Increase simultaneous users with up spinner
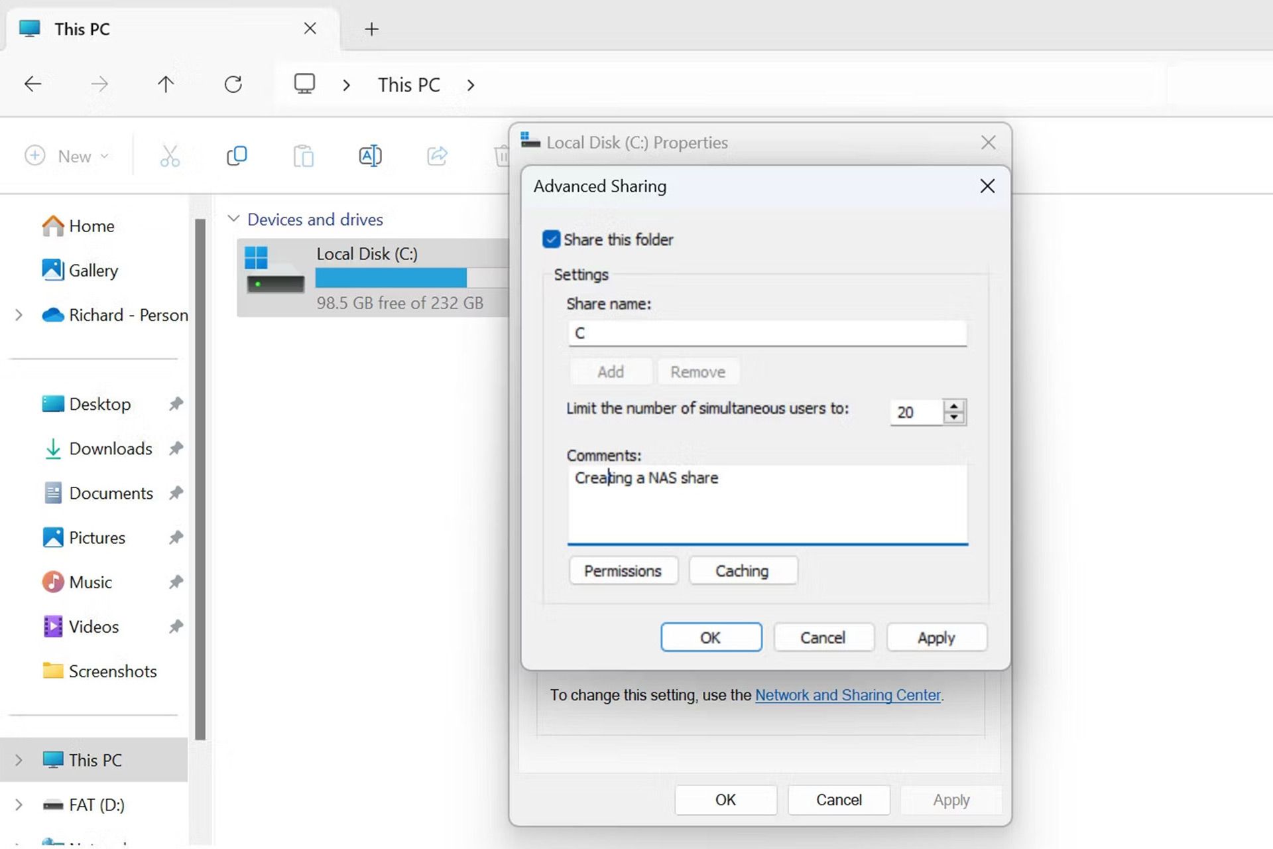Image resolution: width=1273 pixels, height=849 pixels. (953, 406)
